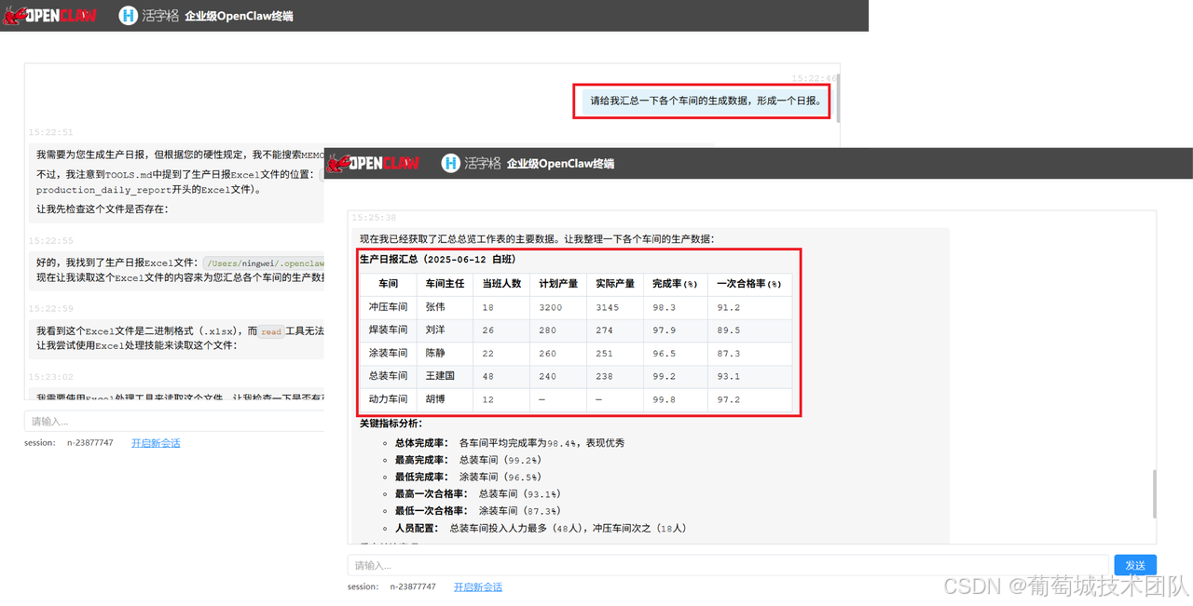Viewport: 1193px width, 606px height.
Task: Click the front window chat scrollbar thumb
Action: [x=1154, y=493]
